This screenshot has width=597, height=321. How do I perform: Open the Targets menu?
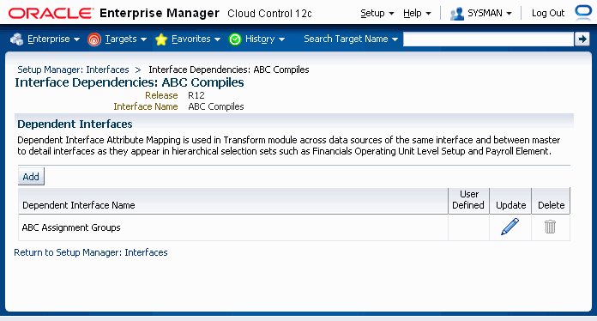[125, 39]
